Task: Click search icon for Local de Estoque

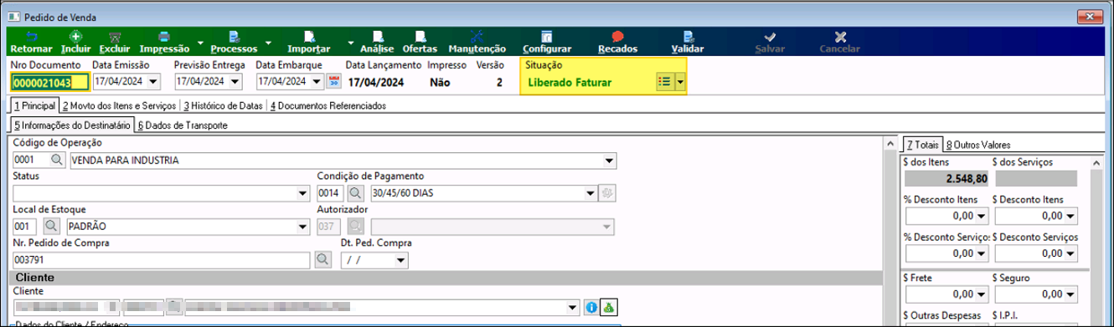Action: 51,226
